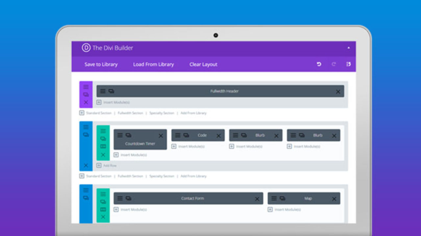Duplicate last Blurb module in row
Screen dimensions: 421x236
(x=302, y=135)
